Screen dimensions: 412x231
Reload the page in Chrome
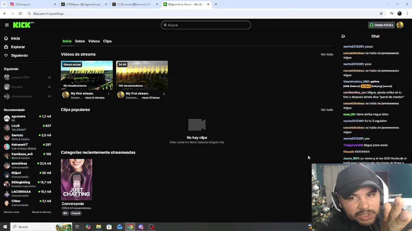(x=20, y=13)
